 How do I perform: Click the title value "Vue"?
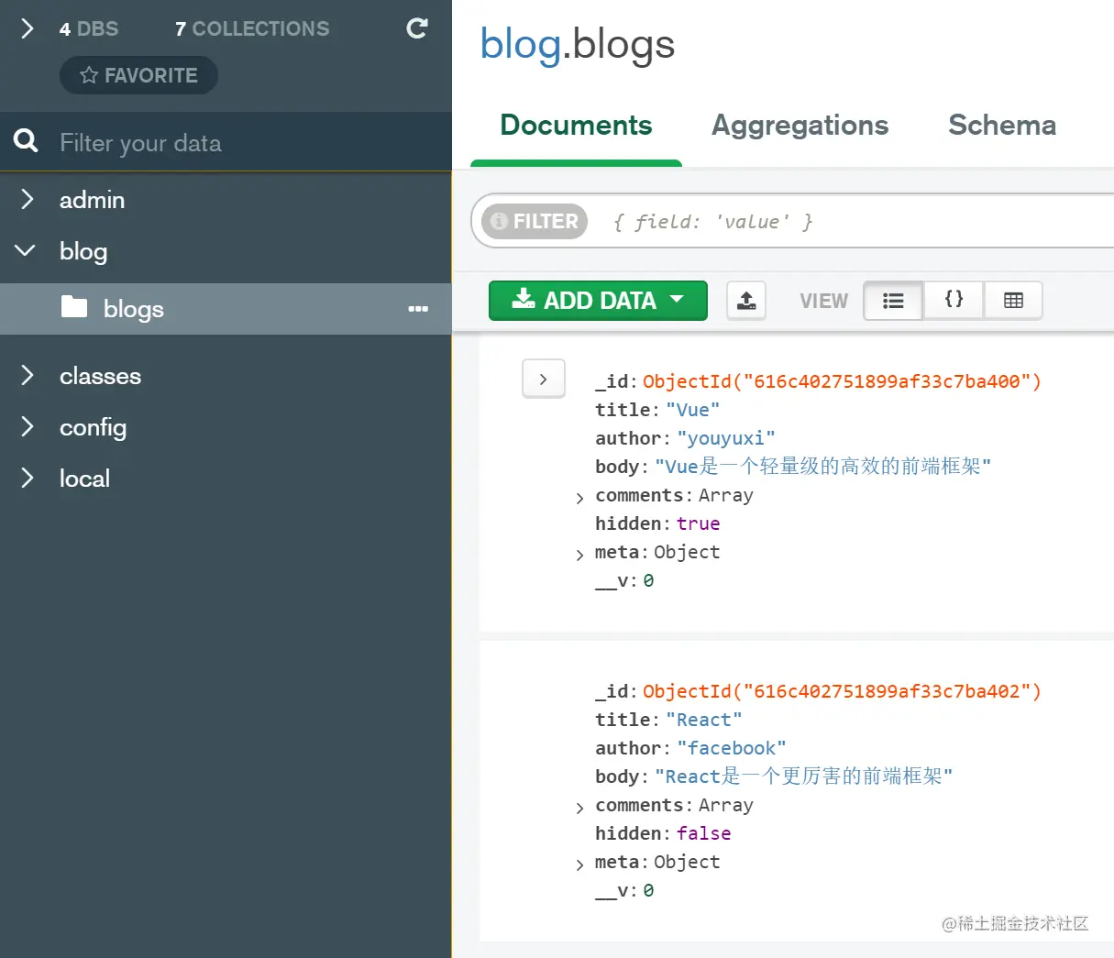click(x=692, y=410)
